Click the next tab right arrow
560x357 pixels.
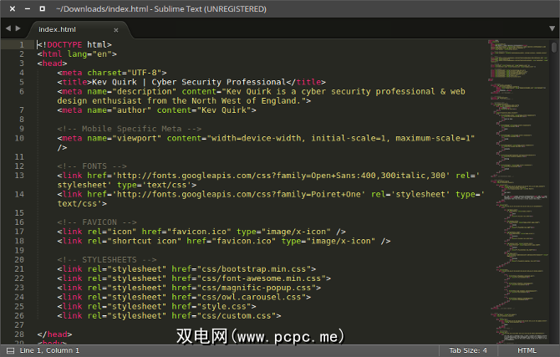pos(18,28)
